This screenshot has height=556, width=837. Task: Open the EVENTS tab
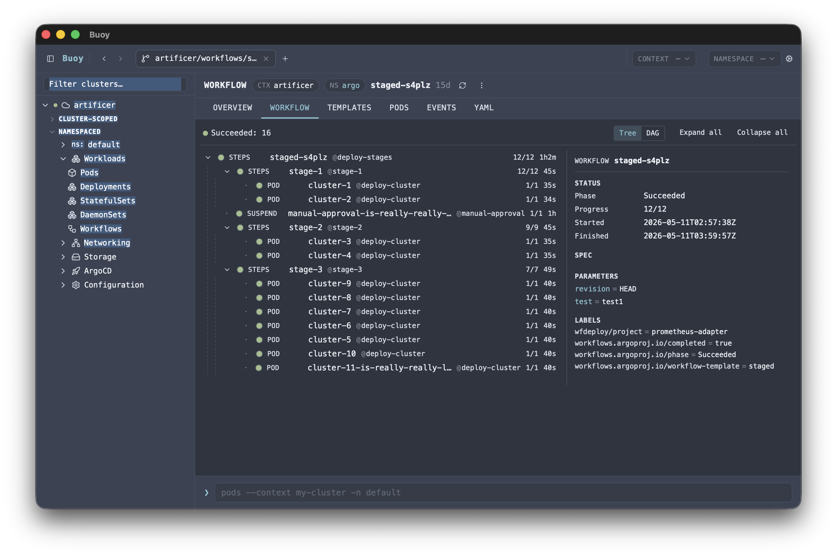click(441, 108)
